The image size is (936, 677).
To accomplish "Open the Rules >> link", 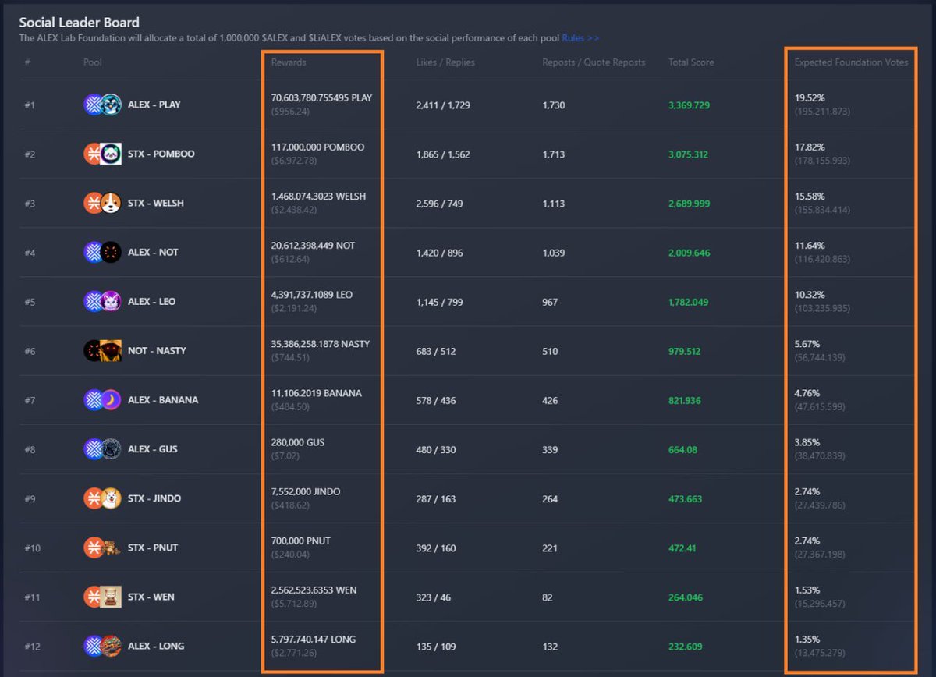I will click(581, 37).
